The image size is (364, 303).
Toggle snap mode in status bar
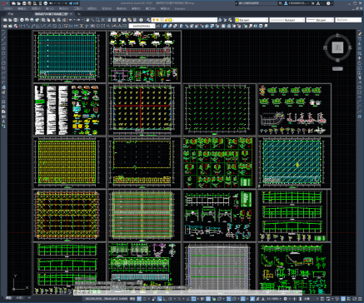pos(144,299)
